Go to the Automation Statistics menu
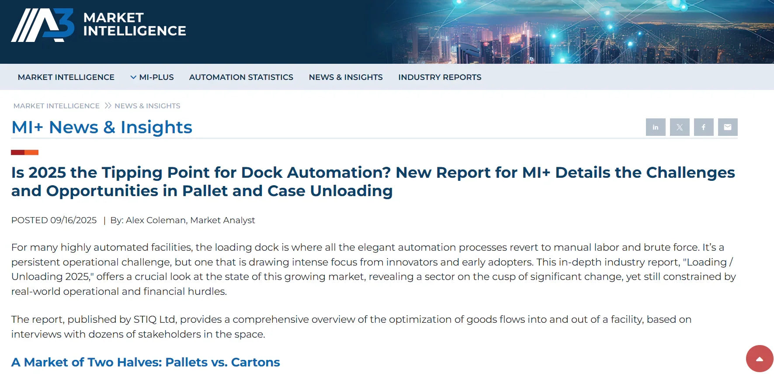This screenshot has width=774, height=380. coord(241,77)
